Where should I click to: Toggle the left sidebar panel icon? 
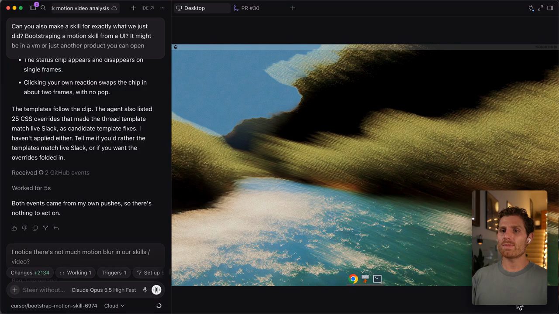pos(33,8)
